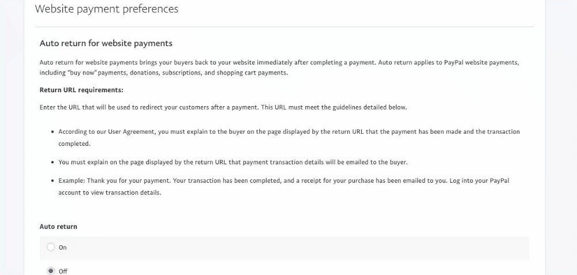Click the bullet dot before "You must explain"

(53, 163)
